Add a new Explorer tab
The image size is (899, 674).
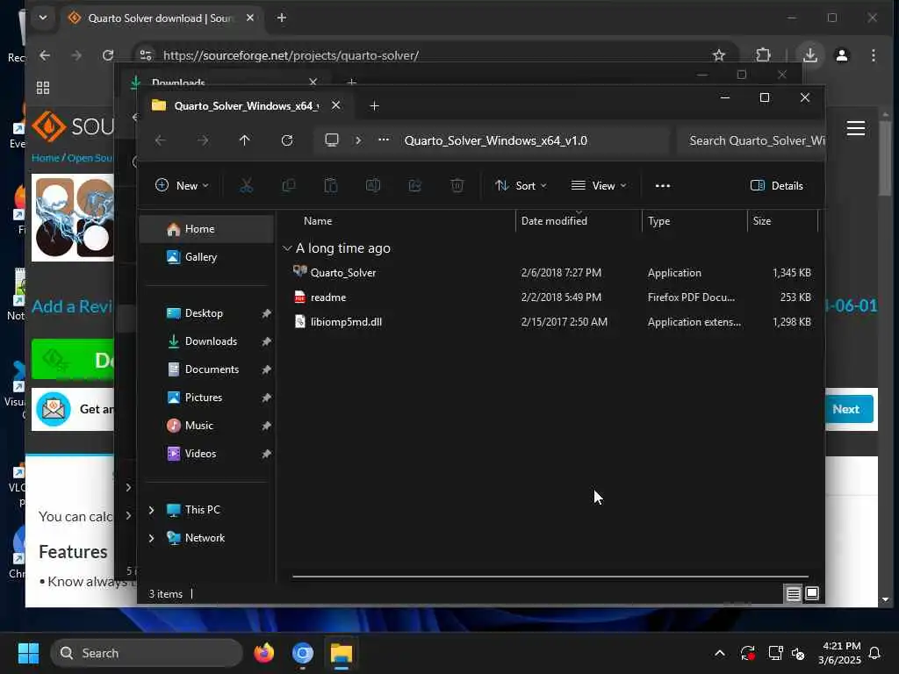[x=374, y=106]
